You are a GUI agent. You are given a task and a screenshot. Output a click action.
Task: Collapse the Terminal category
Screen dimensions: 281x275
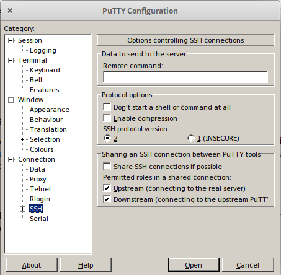coord(11,61)
